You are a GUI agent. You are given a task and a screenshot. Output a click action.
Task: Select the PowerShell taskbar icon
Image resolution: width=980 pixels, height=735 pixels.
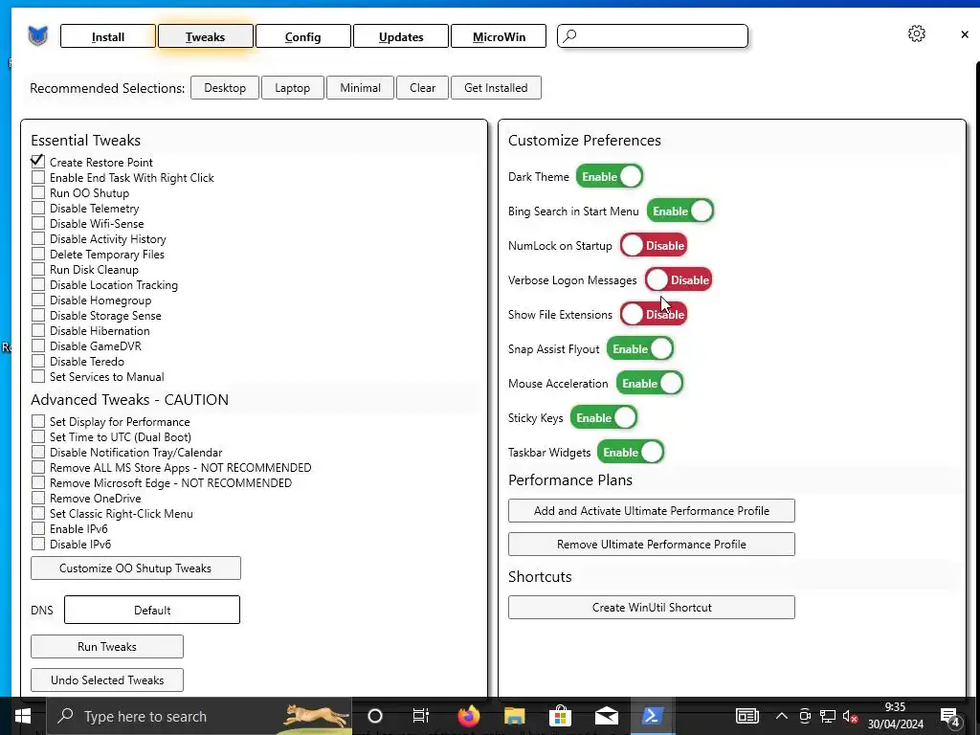[x=652, y=716]
